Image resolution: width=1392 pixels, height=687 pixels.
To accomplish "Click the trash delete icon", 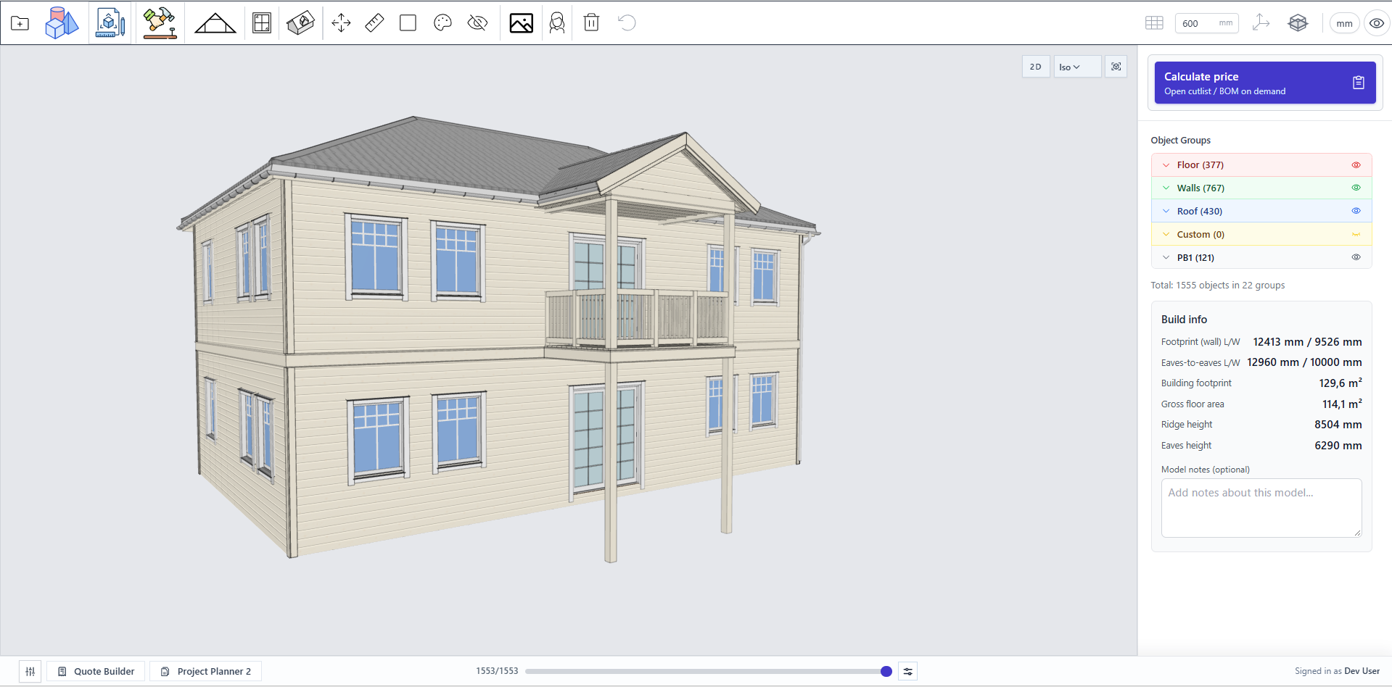I will (x=592, y=23).
